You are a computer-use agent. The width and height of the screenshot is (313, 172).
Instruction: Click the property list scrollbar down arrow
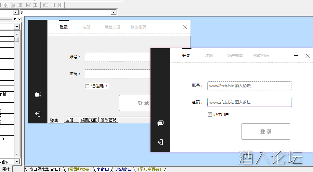pos(17,154)
